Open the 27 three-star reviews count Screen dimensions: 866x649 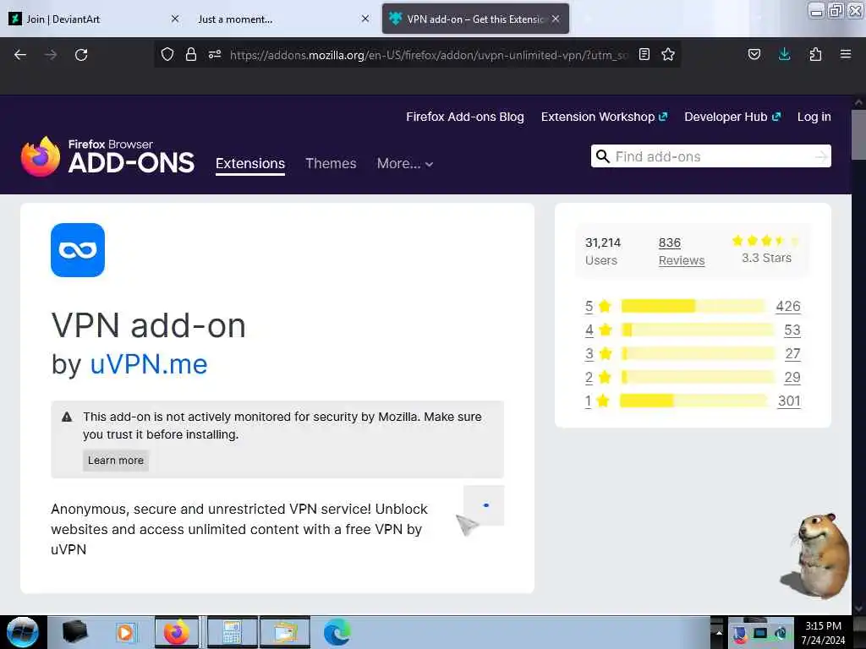pos(792,353)
